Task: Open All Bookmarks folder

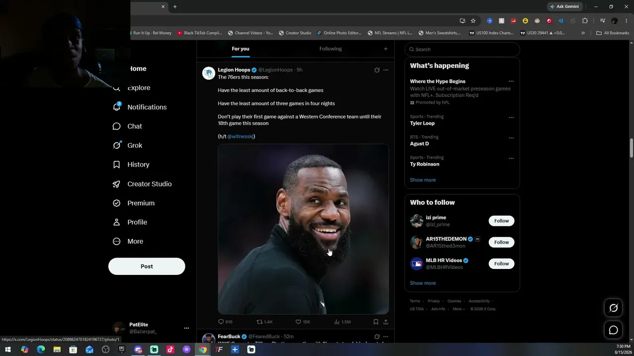Action: pos(613,33)
